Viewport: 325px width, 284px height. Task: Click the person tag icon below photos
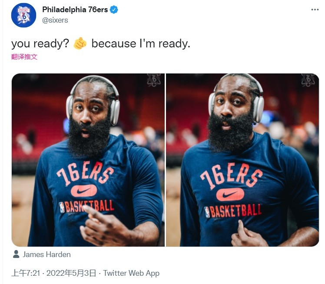16,254
